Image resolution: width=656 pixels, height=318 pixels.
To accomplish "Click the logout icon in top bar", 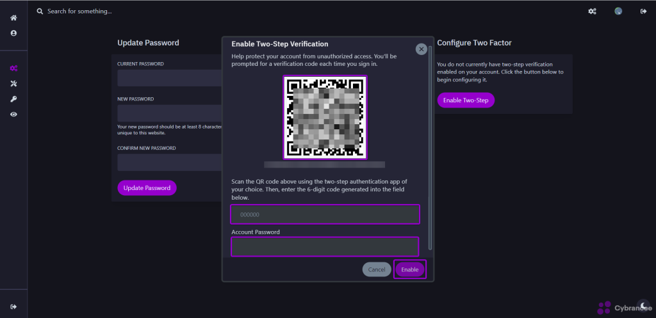I will click(643, 12).
